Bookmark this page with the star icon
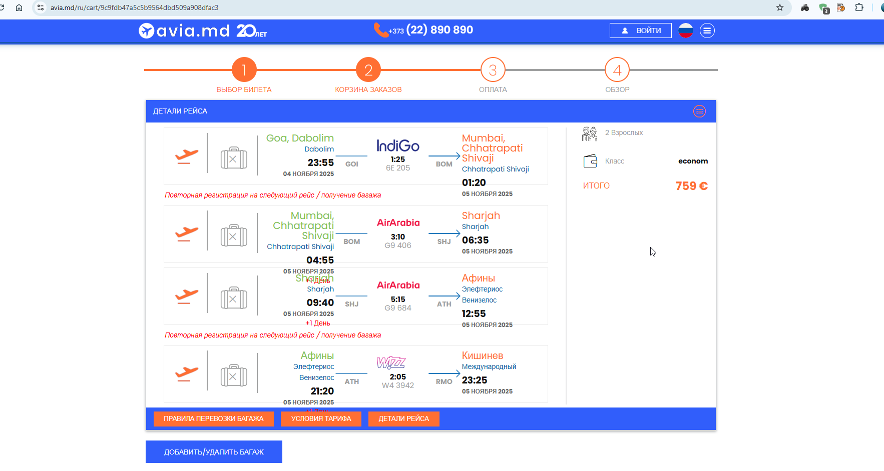The width and height of the screenshot is (884, 471). 780,7
